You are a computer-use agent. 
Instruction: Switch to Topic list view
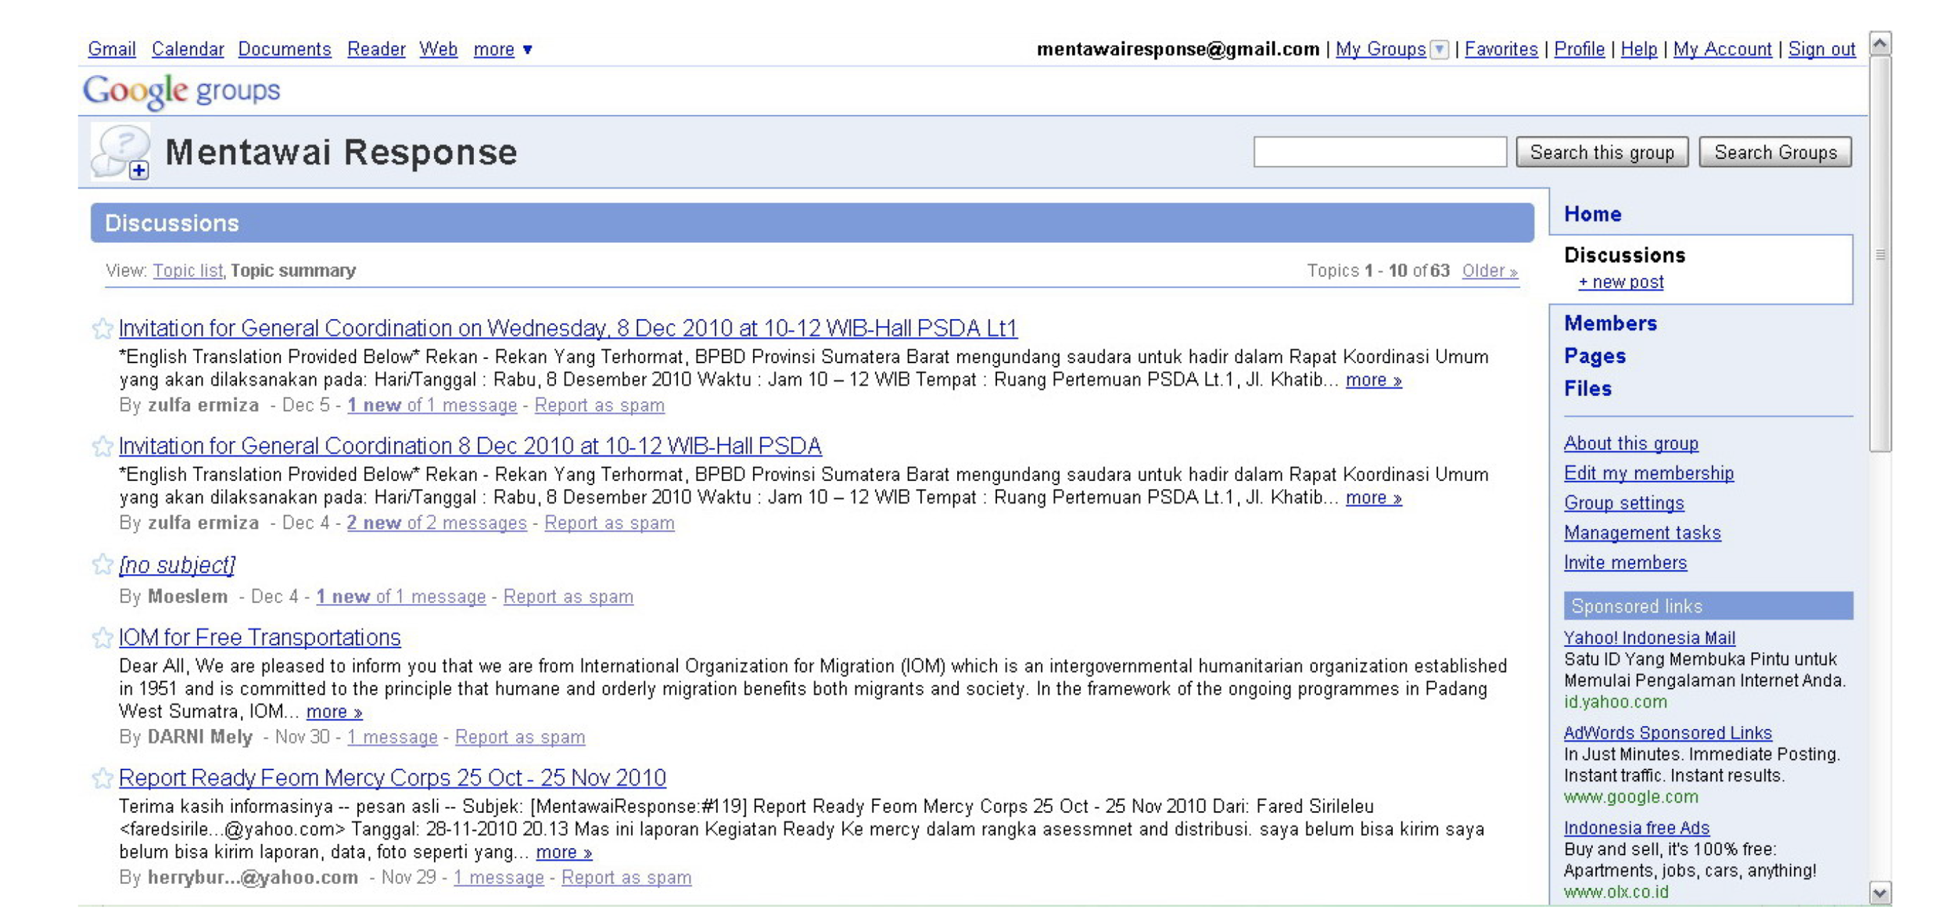pos(187,271)
